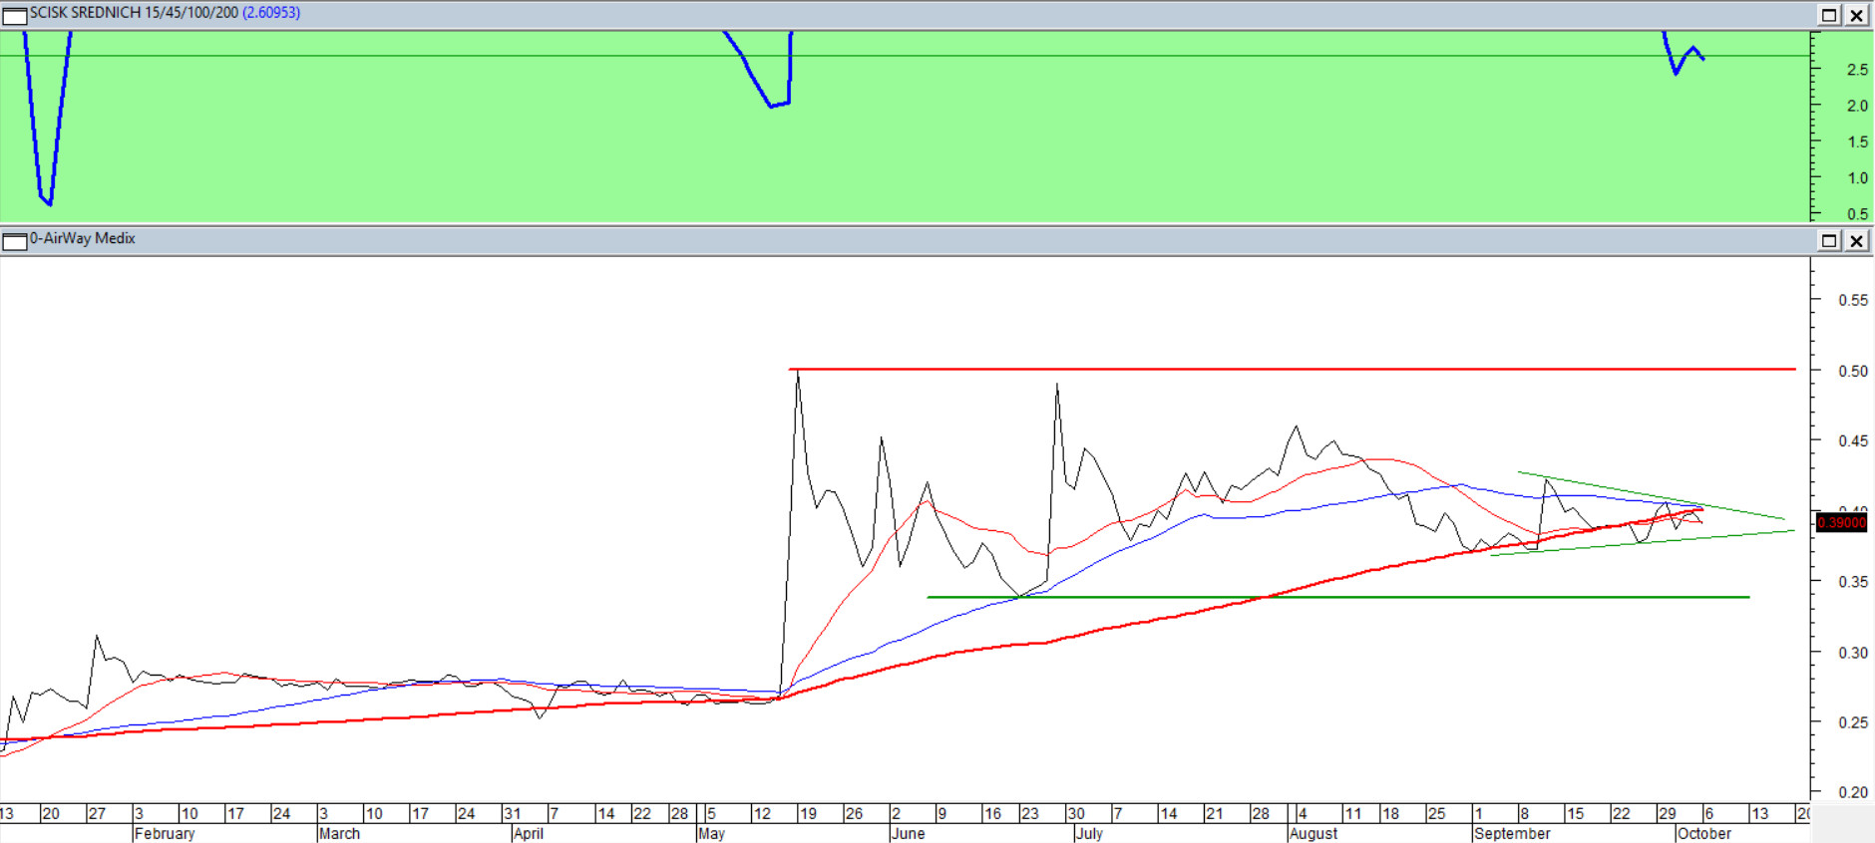
Task: Maximize the SCISK SREDNICH indicator panel
Action: (x=1829, y=15)
